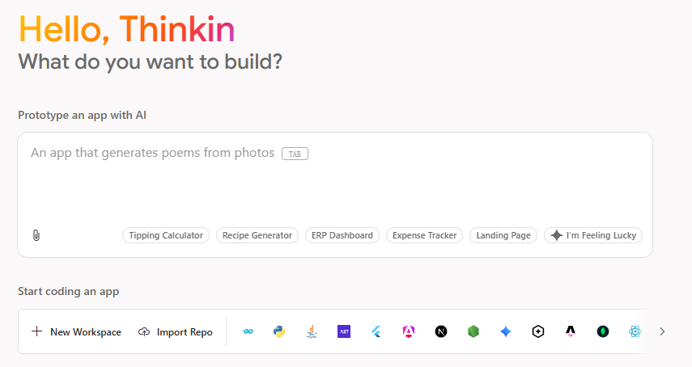Show more templates with right chevron
Viewport: 692px width, 367px height.
[x=662, y=331]
